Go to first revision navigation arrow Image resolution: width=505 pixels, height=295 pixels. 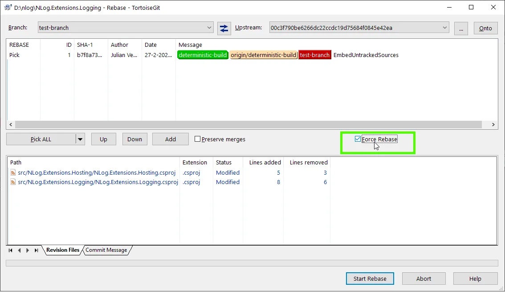pos(10,250)
